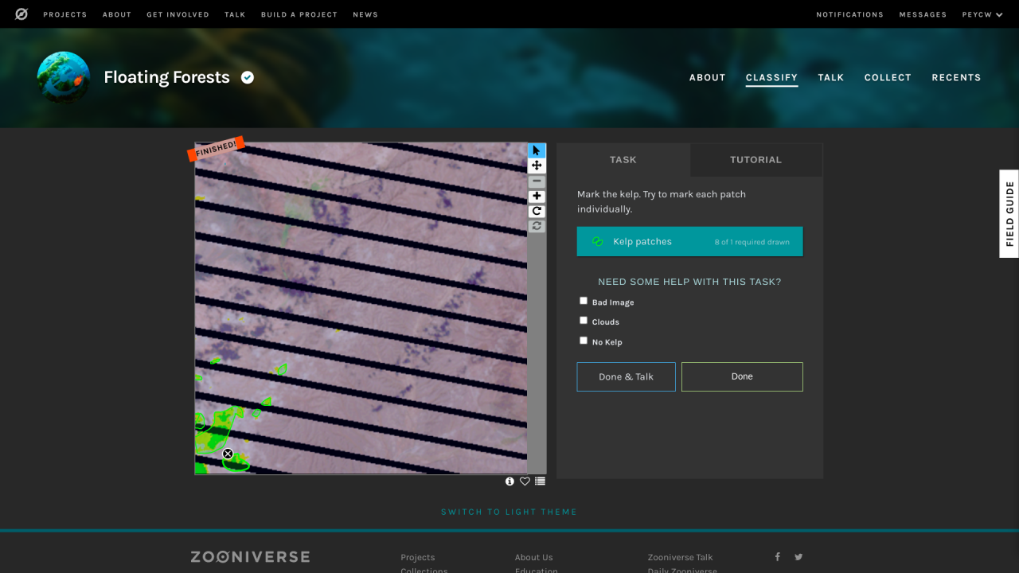
Task: Click the Done button
Action: pyautogui.click(x=742, y=376)
